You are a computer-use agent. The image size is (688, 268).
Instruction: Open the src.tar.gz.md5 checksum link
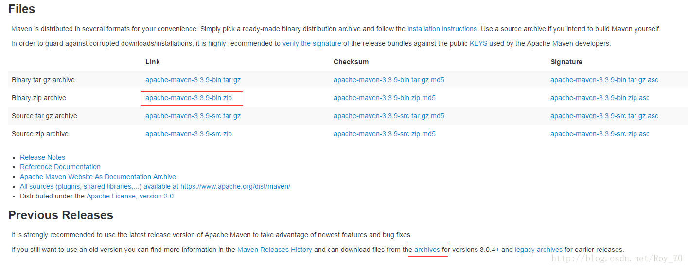tap(388, 116)
